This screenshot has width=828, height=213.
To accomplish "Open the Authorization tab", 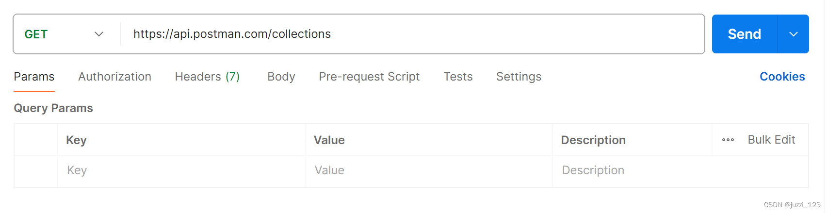I will (x=114, y=77).
